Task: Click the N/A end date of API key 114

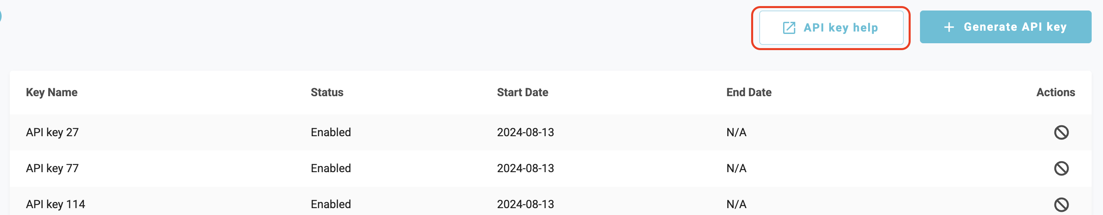Action: pyautogui.click(x=736, y=204)
